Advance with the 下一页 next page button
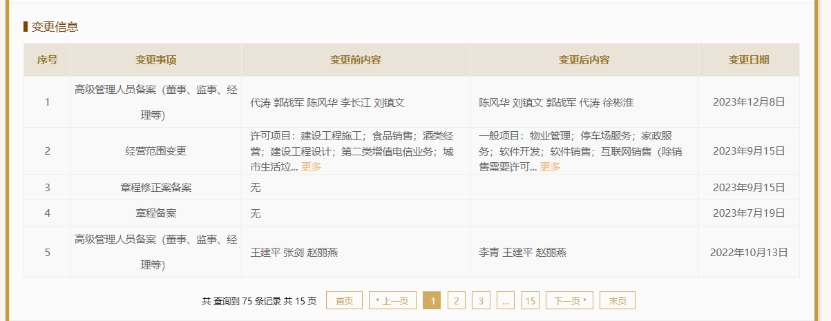The image size is (831, 321). click(570, 301)
